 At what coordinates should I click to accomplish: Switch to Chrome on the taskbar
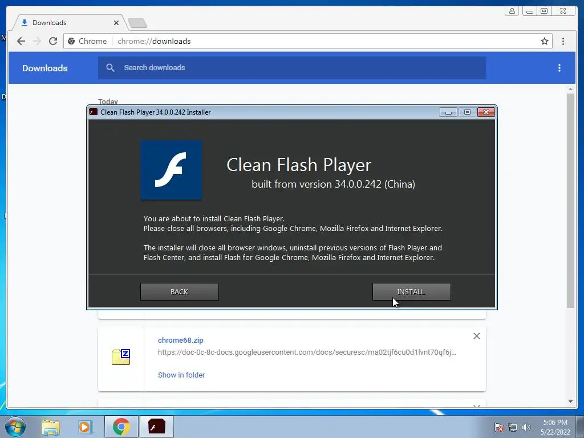[x=121, y=427]
